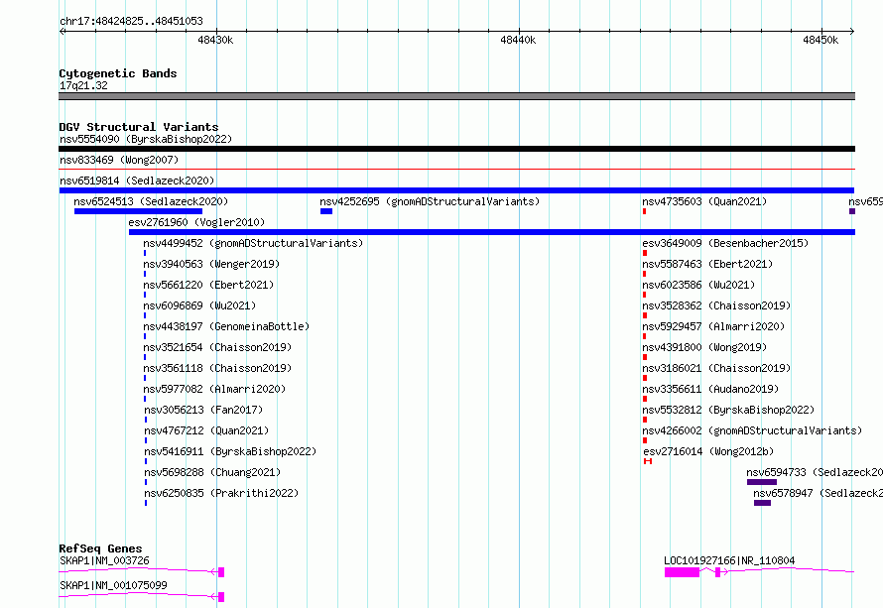This screenshot has height=608, width=883.
Task: Click the left arrow on the ruler
Action: 63,31
